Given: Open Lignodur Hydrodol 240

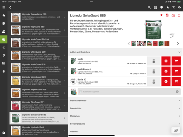Looking at the screenshot, I should pos(39,131).
